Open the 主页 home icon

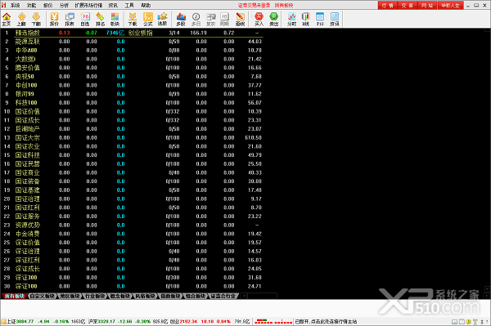[x=7, y=19]
